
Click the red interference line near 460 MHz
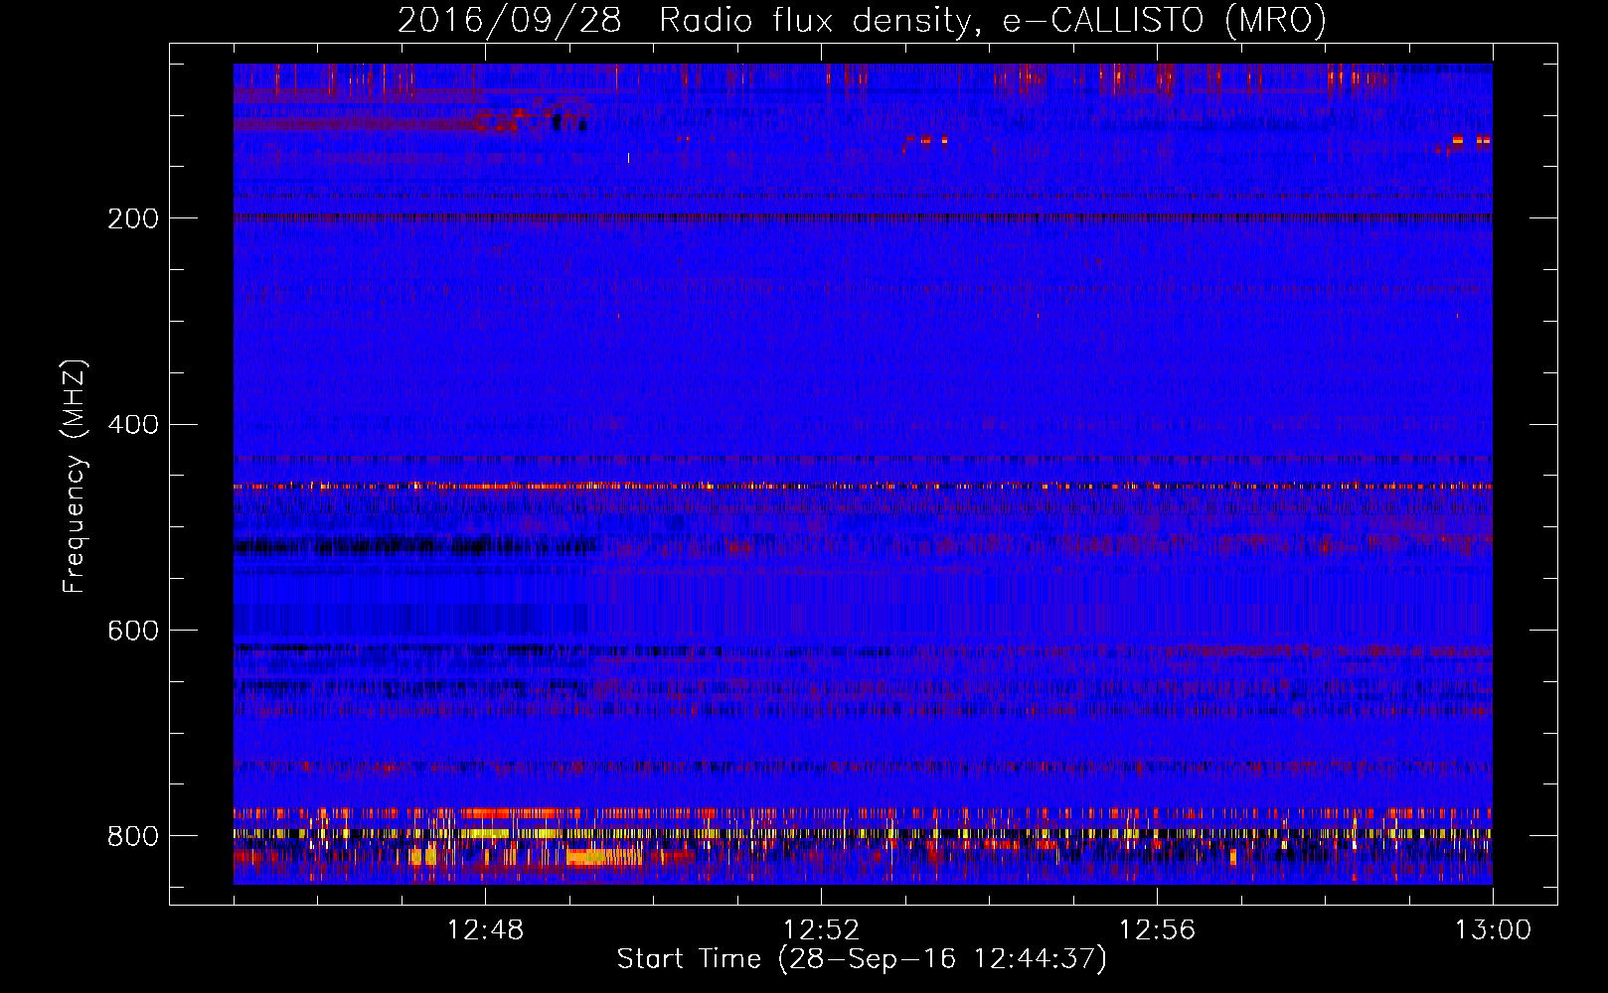point(863,487)
